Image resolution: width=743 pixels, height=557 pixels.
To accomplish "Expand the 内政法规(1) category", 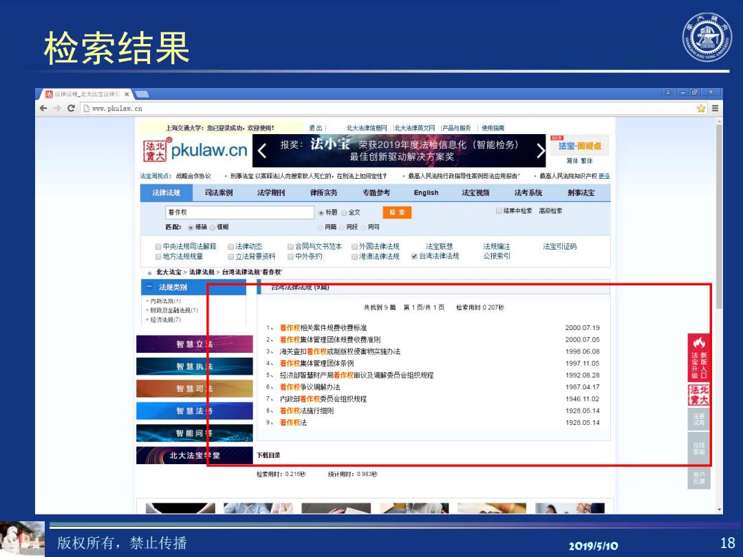I will (164, 301).
